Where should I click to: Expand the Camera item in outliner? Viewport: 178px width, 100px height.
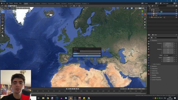point(152,12)
